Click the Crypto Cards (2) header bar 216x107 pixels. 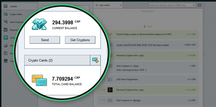click(x=57, y=60)
